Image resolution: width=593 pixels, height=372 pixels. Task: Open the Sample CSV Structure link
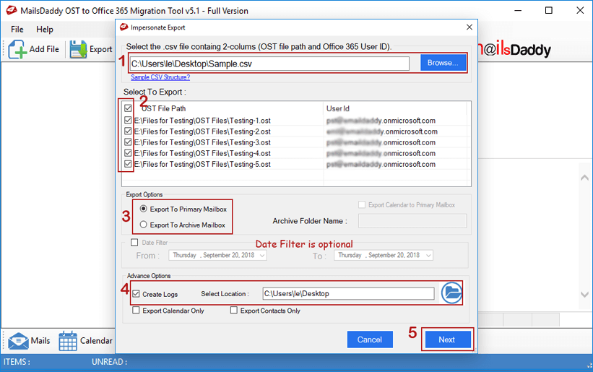160,77
